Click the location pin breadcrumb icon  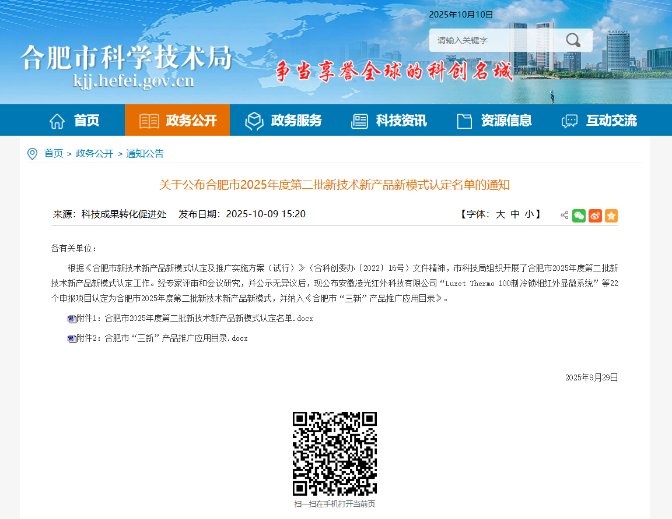point(33,154)
